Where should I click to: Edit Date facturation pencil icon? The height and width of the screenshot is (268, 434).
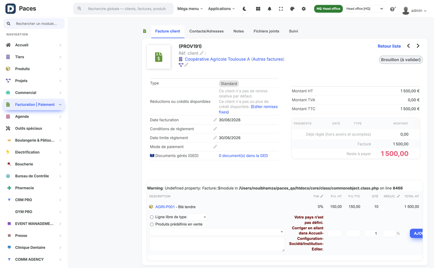(x=215, y=120)
